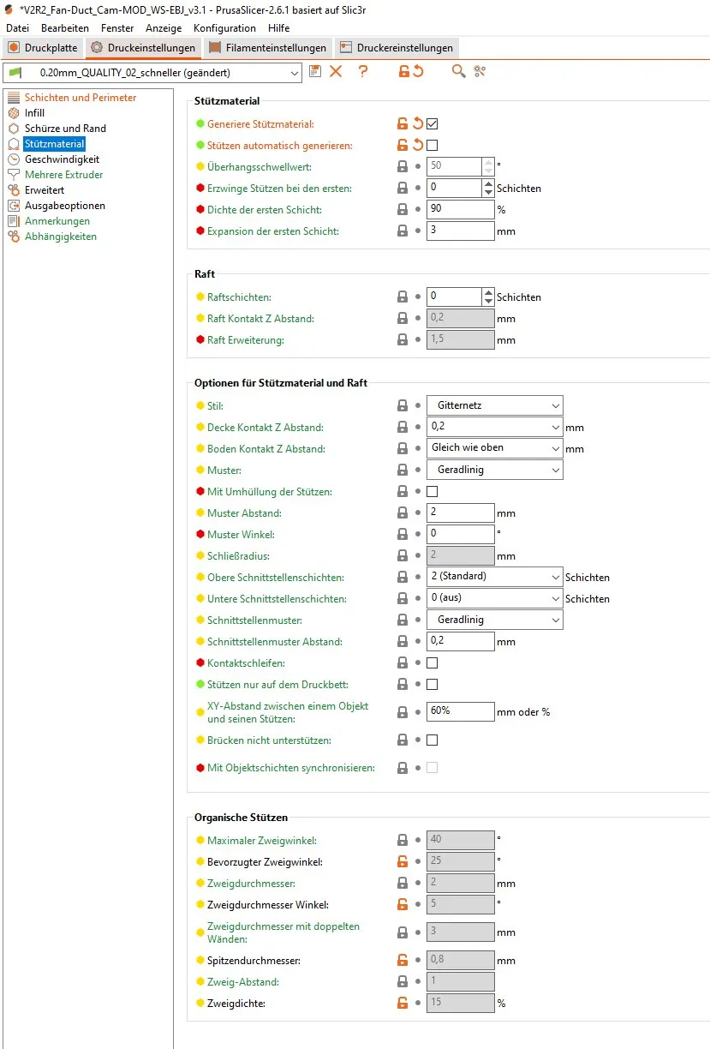This screenshot has height=1049, width=710.
Task: Open 'Schürze und Rand' settings page
Action: click(65, 129)
